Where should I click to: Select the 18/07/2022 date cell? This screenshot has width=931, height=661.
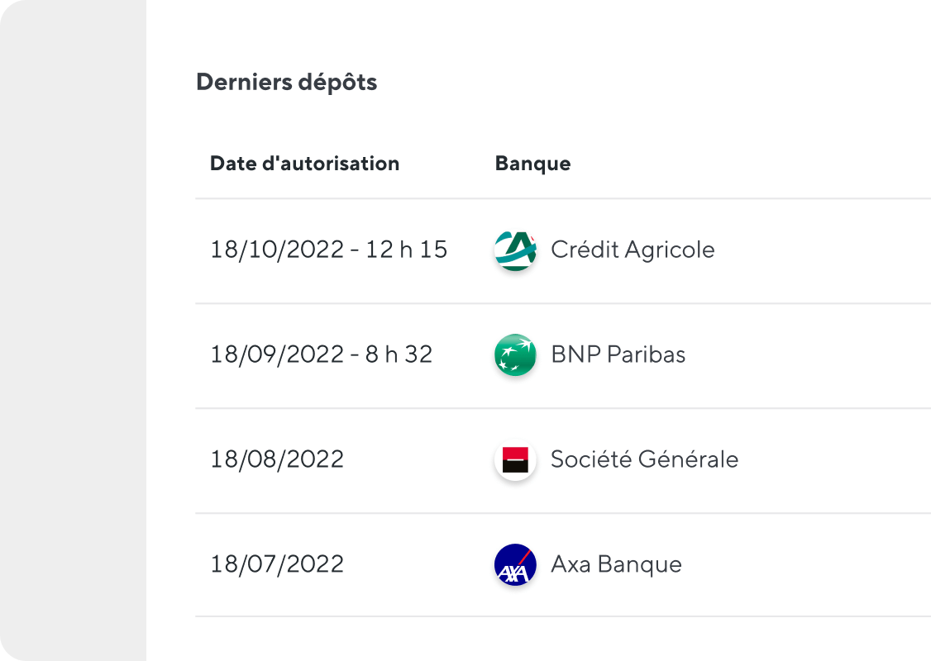[x=277, y=564]
